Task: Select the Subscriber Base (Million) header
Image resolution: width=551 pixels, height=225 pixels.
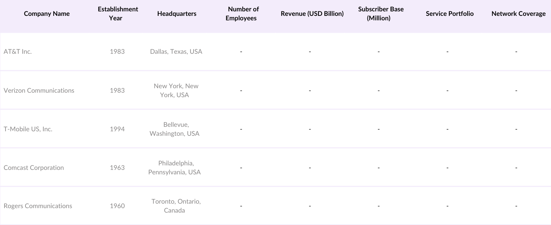Action: click(x=381, y=14)
